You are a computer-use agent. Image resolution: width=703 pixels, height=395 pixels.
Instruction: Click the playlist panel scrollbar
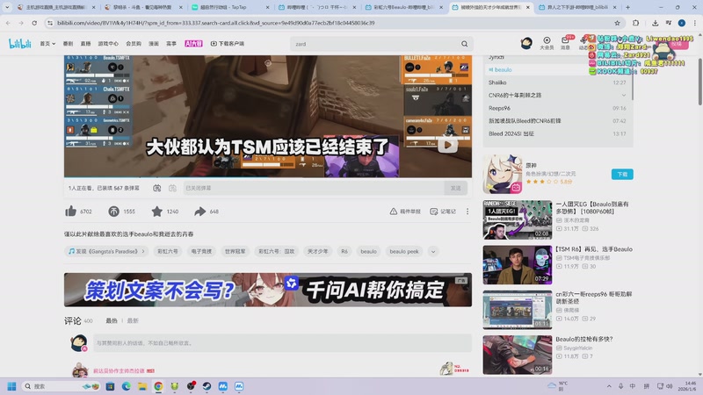tap(632, 78)
